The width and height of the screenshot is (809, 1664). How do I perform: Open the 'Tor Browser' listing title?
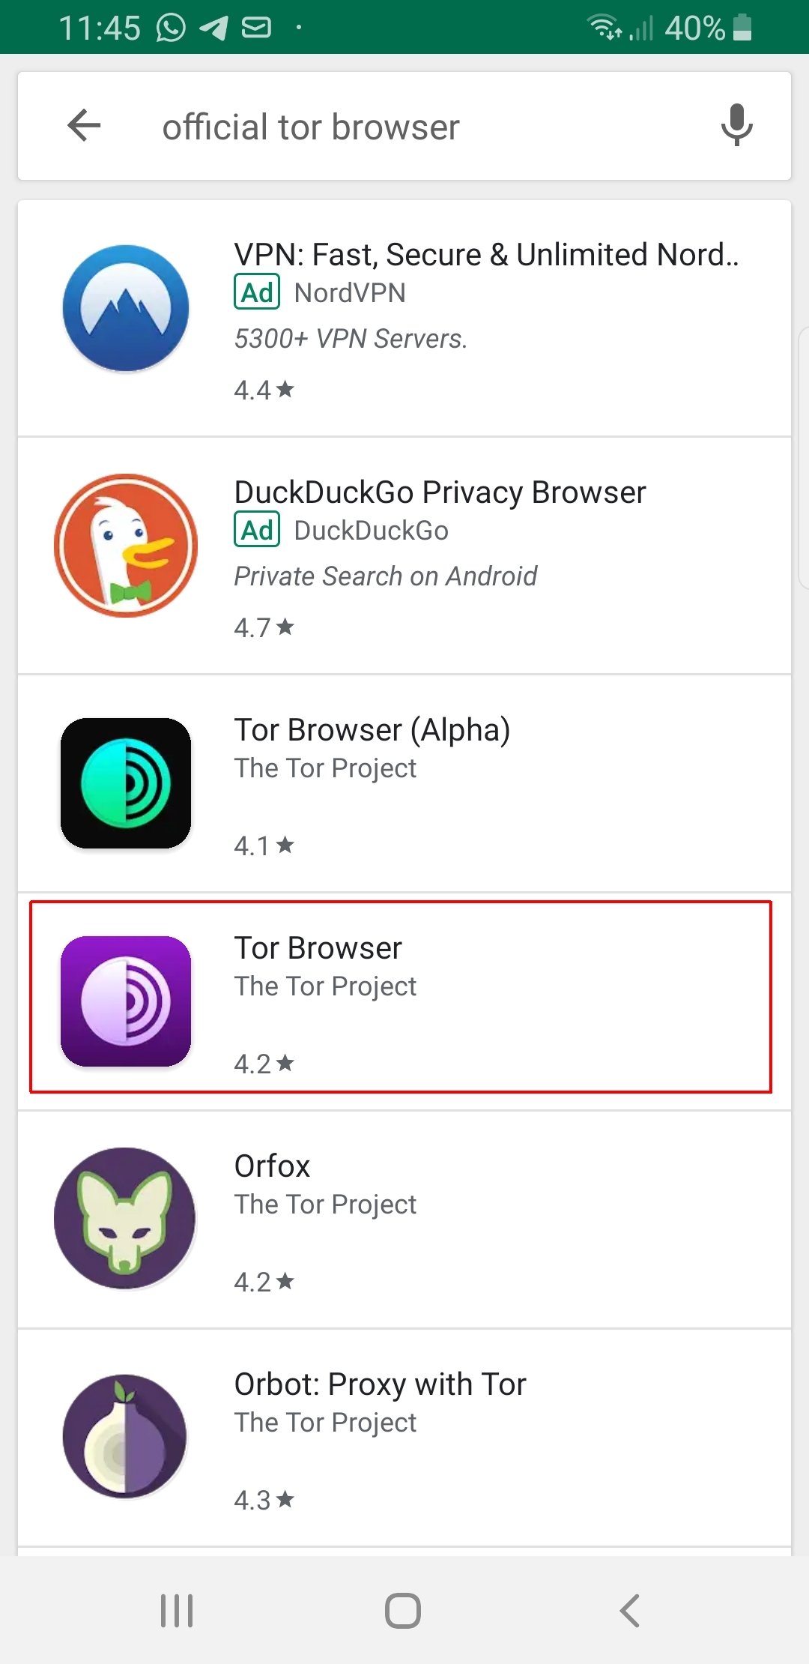[318, 948]
